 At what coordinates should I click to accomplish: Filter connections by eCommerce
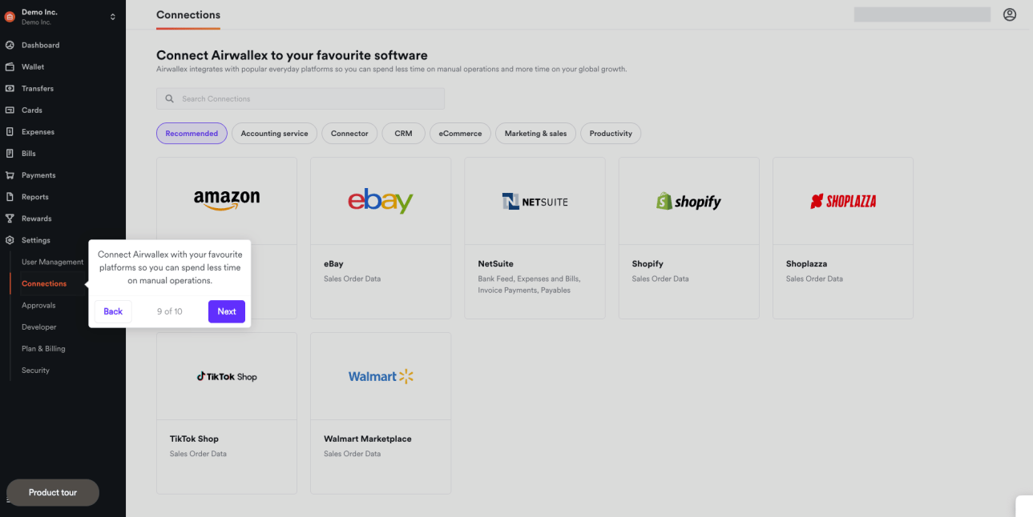click(x=460, y=134)
